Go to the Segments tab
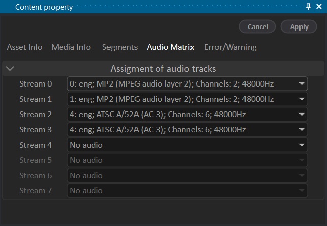Image resolution: width=327 pixels, height=226 pixels. [x=120, y=47]
